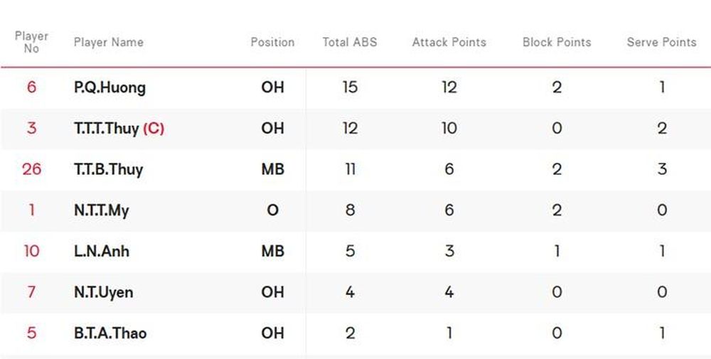
Task: Sort table by Position header
Action: coord(272,42)
